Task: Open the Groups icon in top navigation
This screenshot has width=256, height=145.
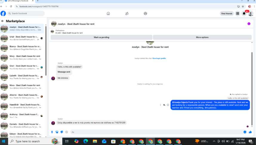Action: pos(145,13)
